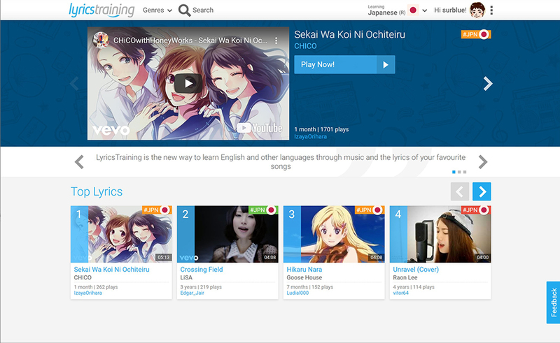Select first message pagination dot
Viewport: 560px width, 343px height.
[454, 172]
